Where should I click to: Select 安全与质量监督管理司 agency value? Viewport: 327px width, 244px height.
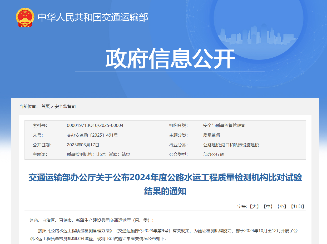(x=224, y=125)
